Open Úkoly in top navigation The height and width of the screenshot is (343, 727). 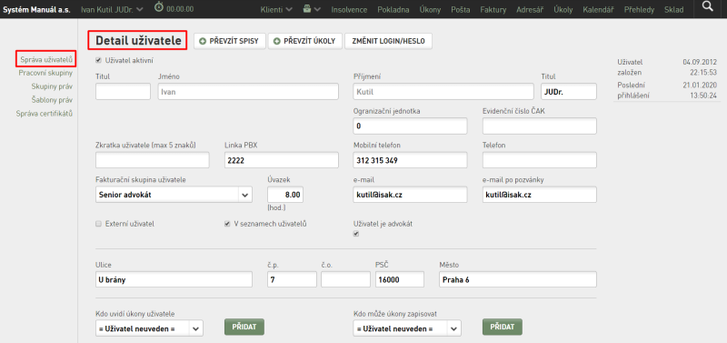[x=563, y=9]
